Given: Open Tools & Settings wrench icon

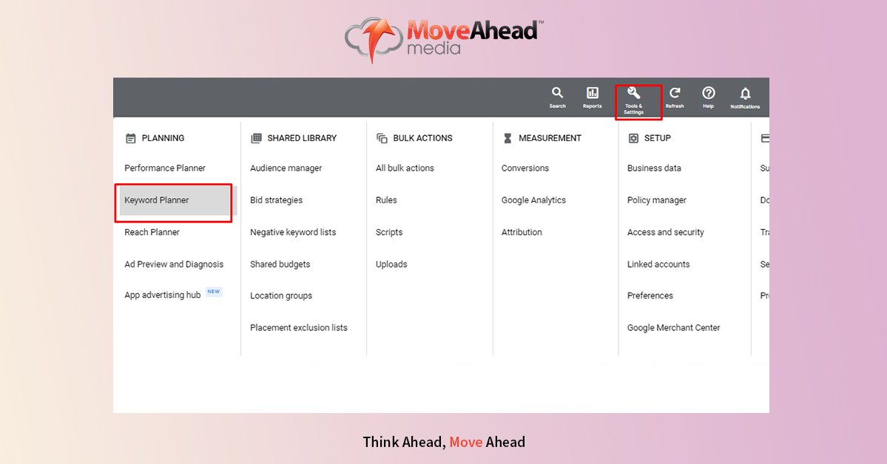Looking at the screenshot, I should (x=633, y=92).
